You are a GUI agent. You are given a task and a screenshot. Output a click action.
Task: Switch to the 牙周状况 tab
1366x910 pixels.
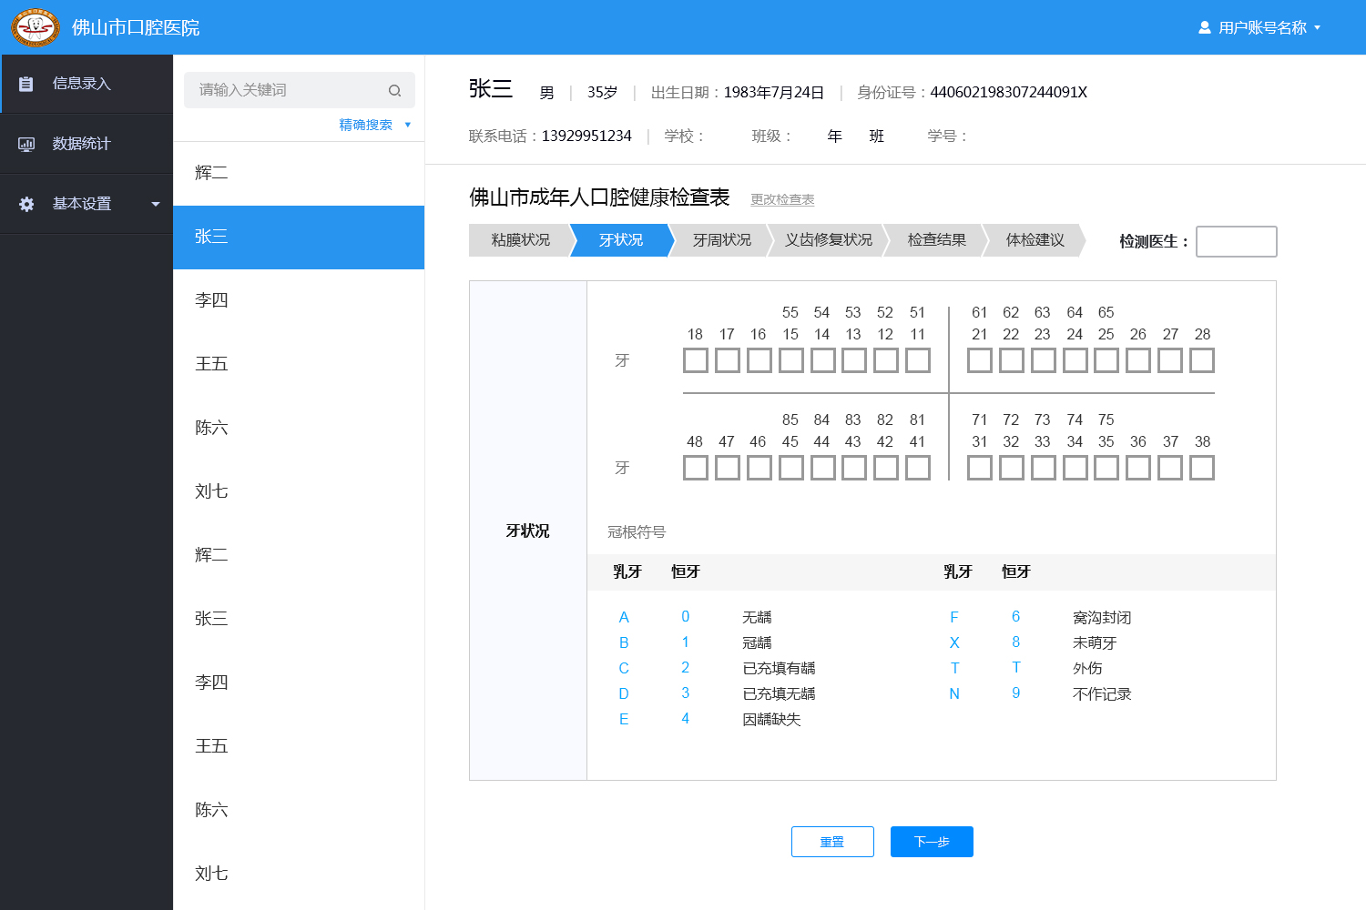pyautogui.click(x=721, y=240)
